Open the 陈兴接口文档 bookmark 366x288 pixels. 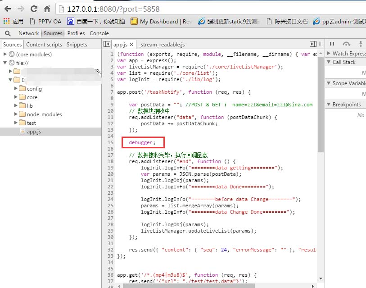(287, 21)
